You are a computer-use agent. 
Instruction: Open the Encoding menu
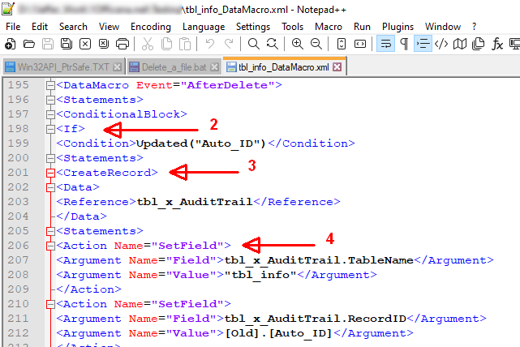point(150,26)
